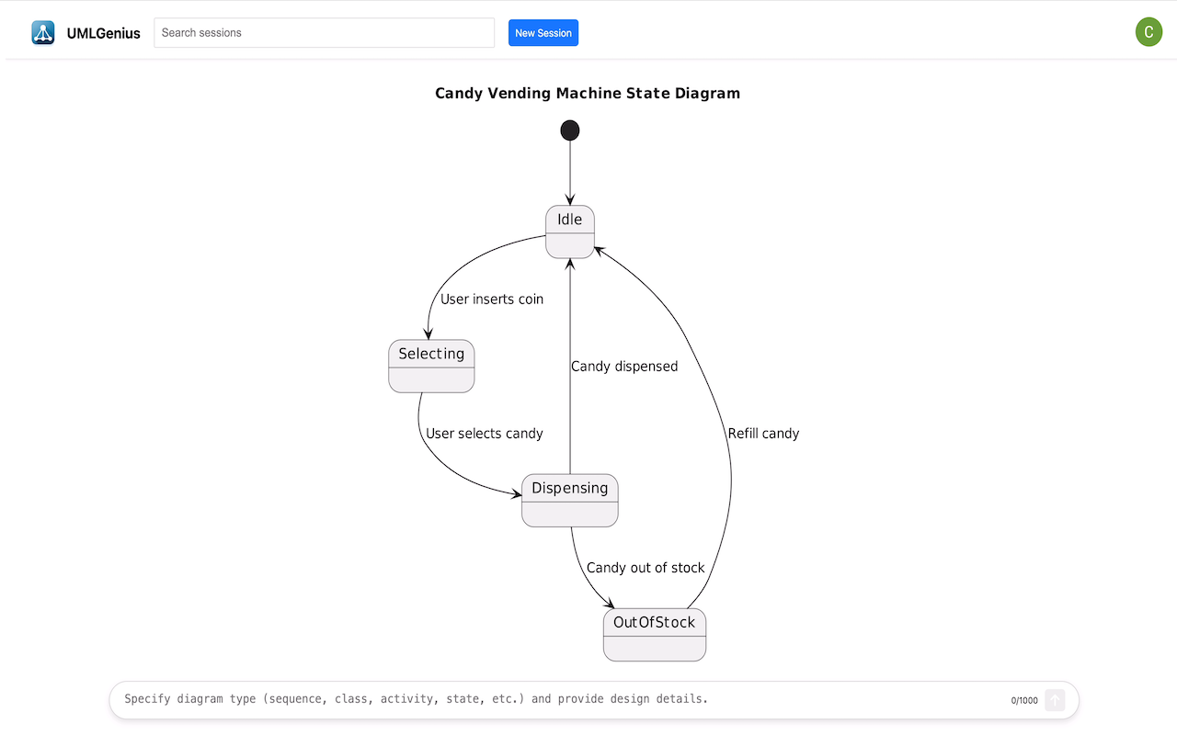Click the UMLGenius brand name
Screen dimensions: 1177x735
coord(104,33)
